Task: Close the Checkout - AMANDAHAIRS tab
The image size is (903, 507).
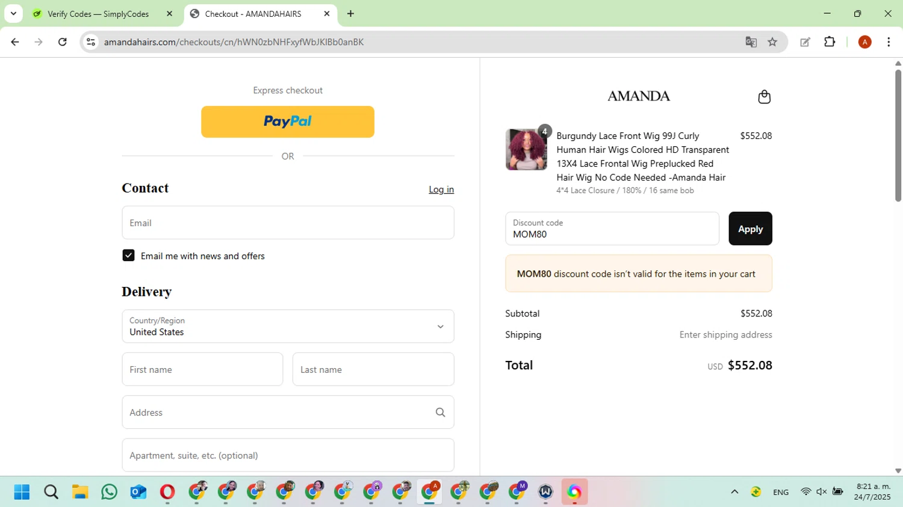Action: click(327, 14)
